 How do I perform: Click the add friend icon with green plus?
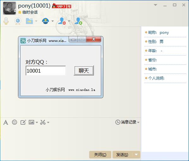(x=78, y=21)
